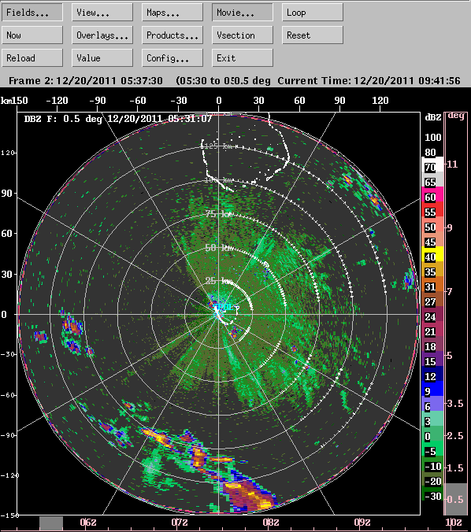Click the Reset button

313,35
